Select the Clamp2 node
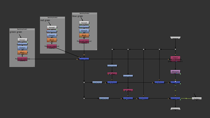Image resolution: width=210 pixels, height=118 pixels. click(x=52, y=35)
